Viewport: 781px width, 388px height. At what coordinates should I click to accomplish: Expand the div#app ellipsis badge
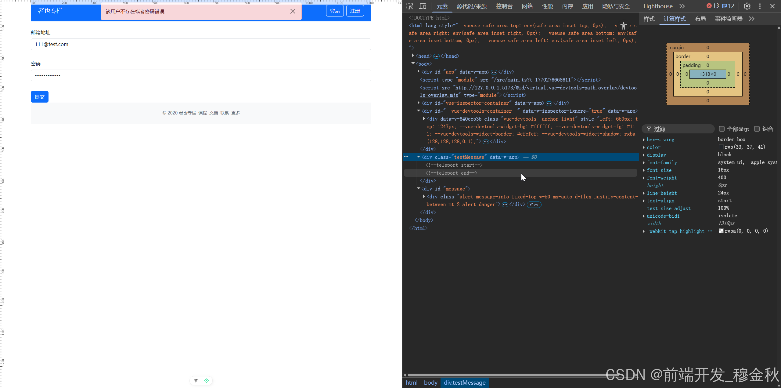click(494, 72)
